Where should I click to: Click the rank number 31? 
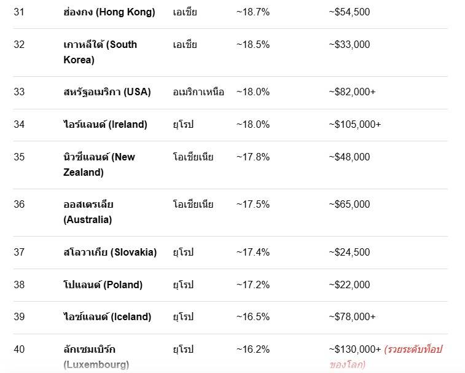(x=19, y=12)
